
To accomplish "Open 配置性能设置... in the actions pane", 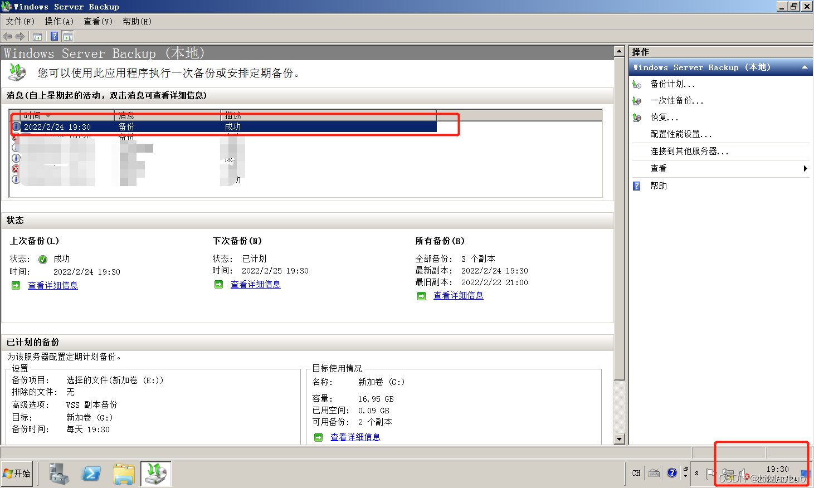I will [681, 134].
